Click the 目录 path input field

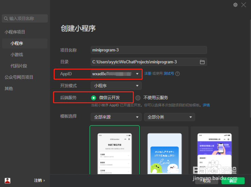point(149,62)
